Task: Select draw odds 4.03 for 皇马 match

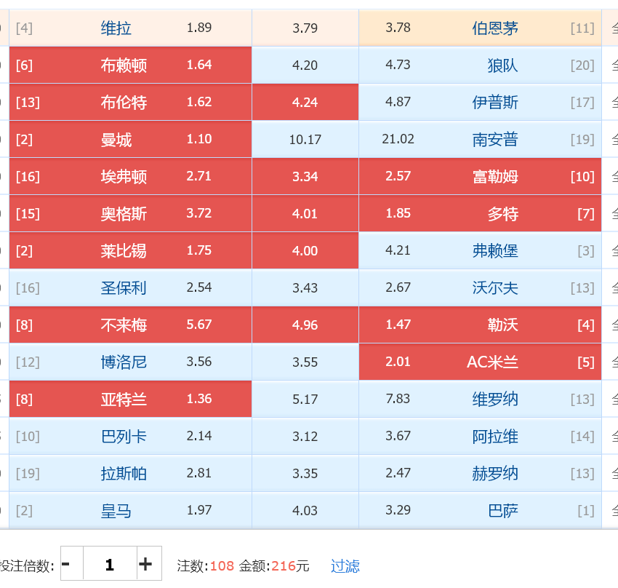Action: pos(305,510)
